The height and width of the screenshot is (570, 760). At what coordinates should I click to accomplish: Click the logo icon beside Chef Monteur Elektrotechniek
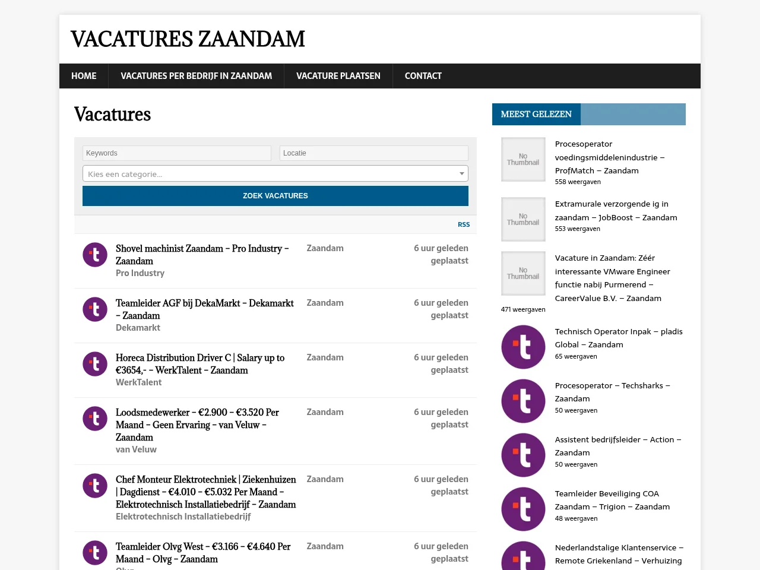95,486
